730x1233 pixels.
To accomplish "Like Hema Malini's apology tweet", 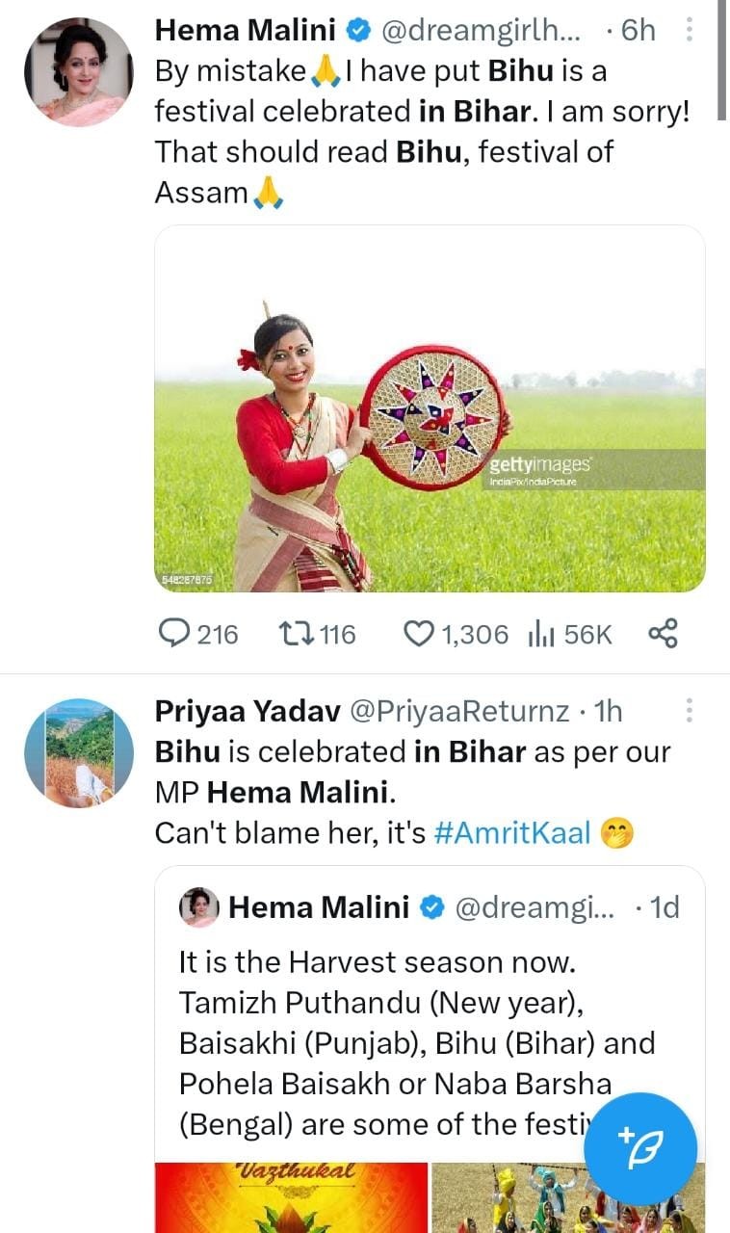I will coord(419,634).
